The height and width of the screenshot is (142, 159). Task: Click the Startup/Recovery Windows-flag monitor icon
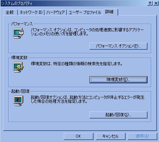coord(19,101)
